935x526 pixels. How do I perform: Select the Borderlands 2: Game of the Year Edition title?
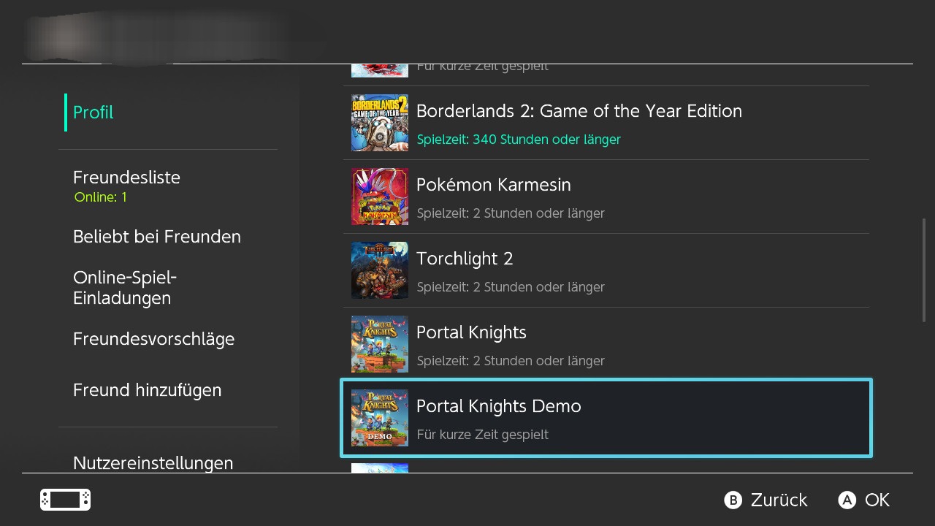click(x=579, y=111)
